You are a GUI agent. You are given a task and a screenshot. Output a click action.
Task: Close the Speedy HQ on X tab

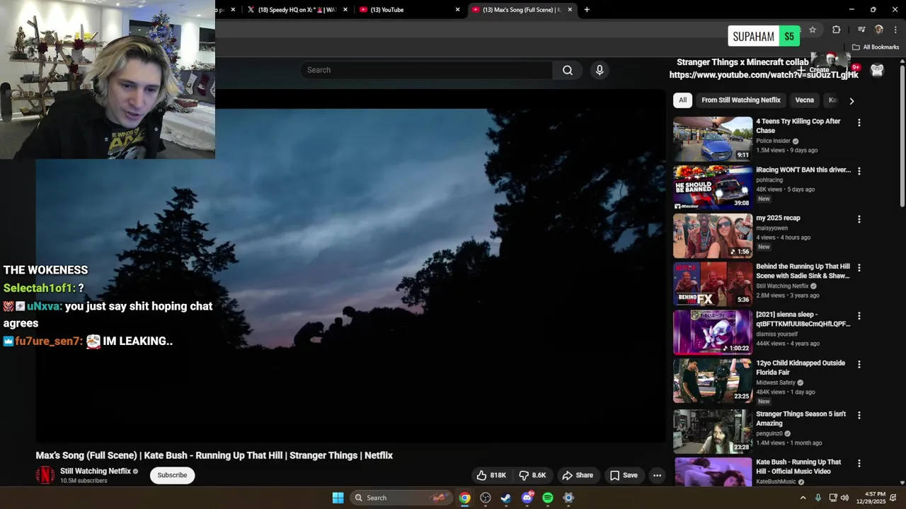[345, 10]
